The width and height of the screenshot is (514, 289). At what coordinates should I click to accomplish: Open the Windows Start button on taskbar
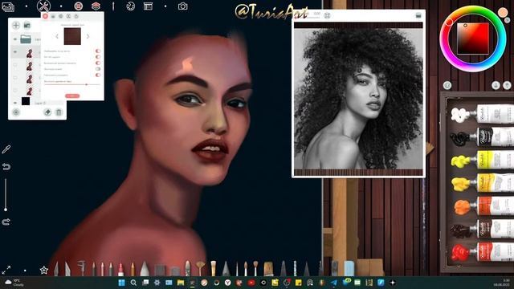click(x=121, y=283)
